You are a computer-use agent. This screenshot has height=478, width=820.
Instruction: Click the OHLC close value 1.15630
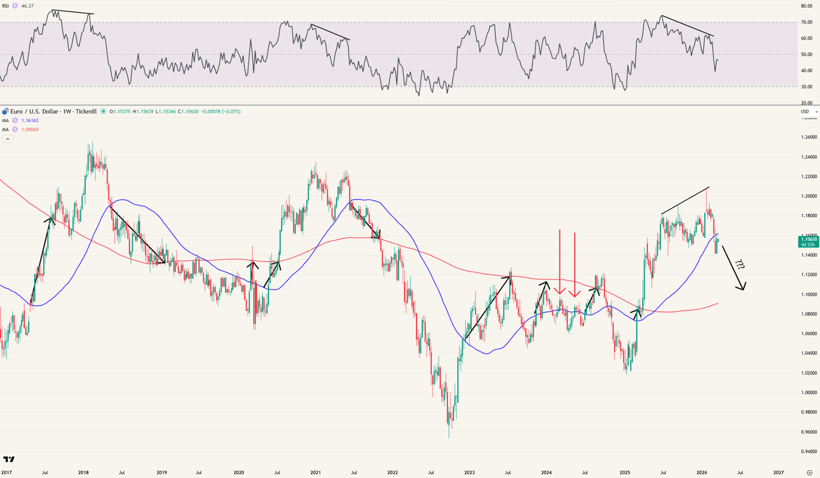190,111
